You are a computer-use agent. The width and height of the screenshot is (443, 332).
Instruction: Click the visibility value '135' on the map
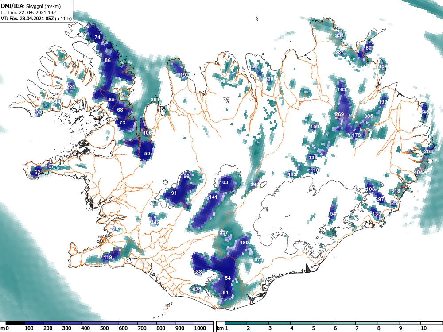click(377, 214)
